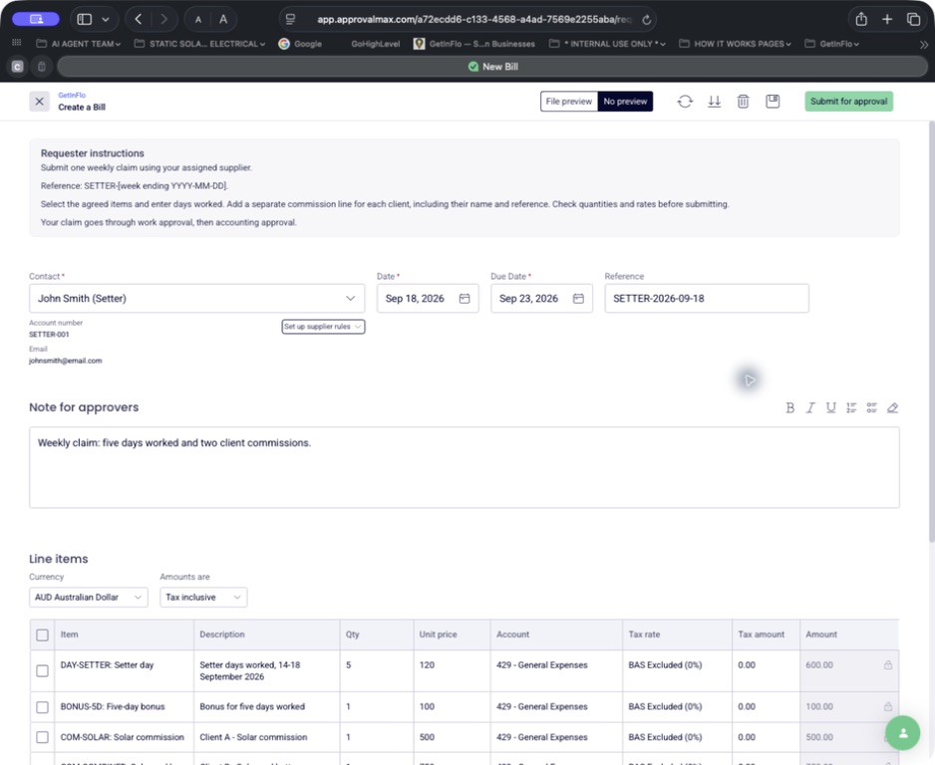This screenshot has height=765, width=935.
Task: Open the green user chat button
Action: [x=903, y=733]
